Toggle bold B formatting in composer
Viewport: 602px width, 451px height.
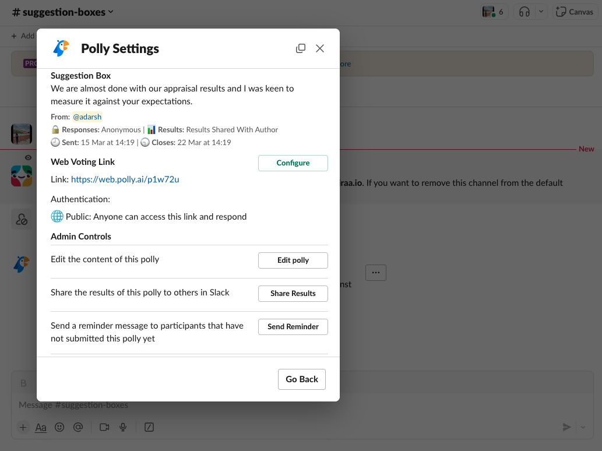pos(23,383)
